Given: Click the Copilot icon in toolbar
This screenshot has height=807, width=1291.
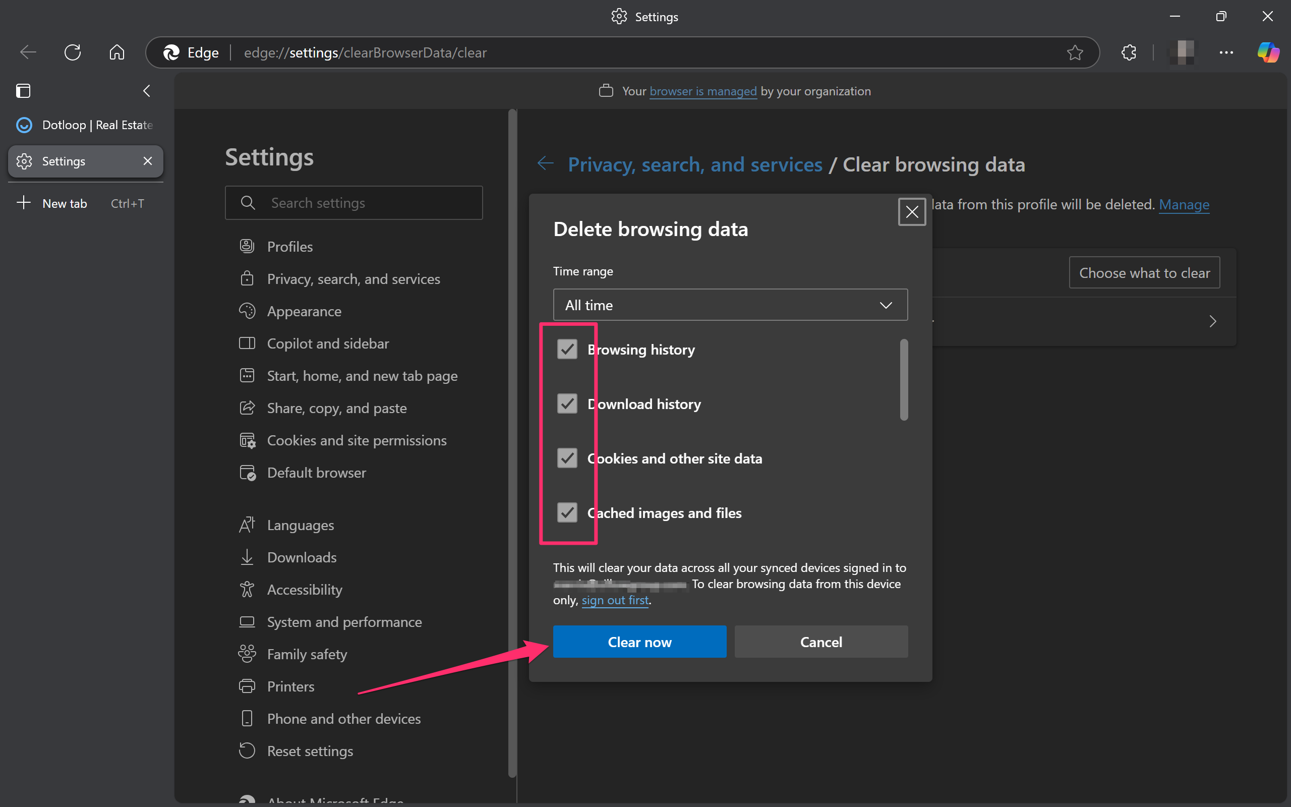Looking at the screenshot, I should click(1268, 52).
